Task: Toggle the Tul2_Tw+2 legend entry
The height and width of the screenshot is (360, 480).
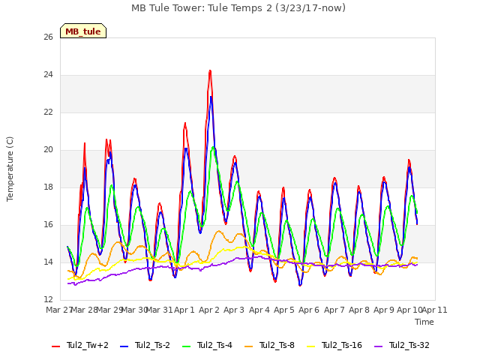Action: 80,346
